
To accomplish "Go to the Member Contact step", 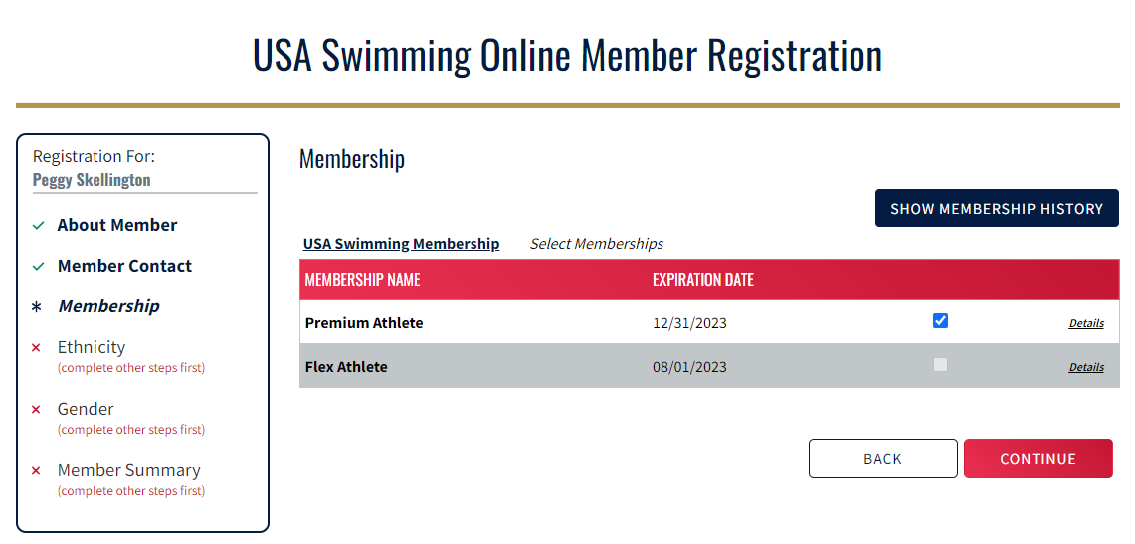I will point(124,266).
